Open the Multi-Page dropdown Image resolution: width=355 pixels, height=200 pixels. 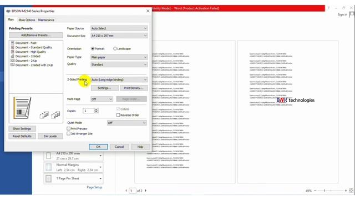102,99
